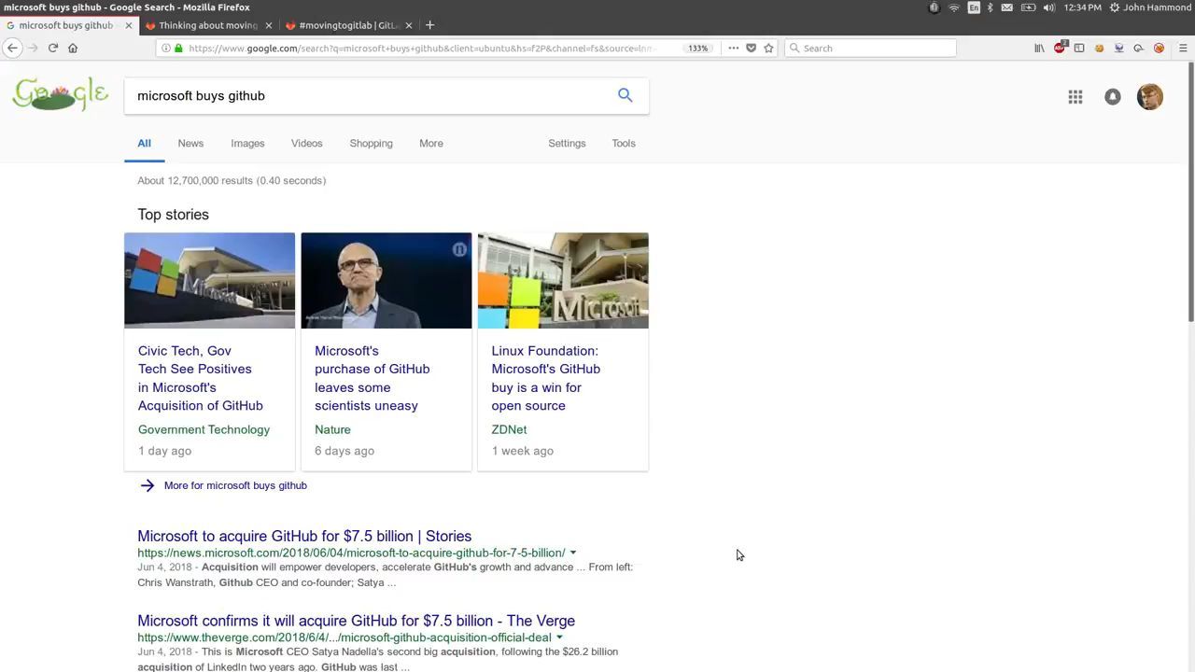Image resolution: width=1195 pixels, height=672 pixels.
Task: Open the More search categories dropdown
Action: point(431,143)
